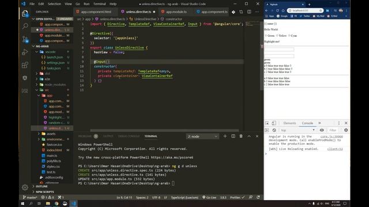Click the client:52 link in console
Image resolution: width=369 pixels, height=207 pixels.
335,149
